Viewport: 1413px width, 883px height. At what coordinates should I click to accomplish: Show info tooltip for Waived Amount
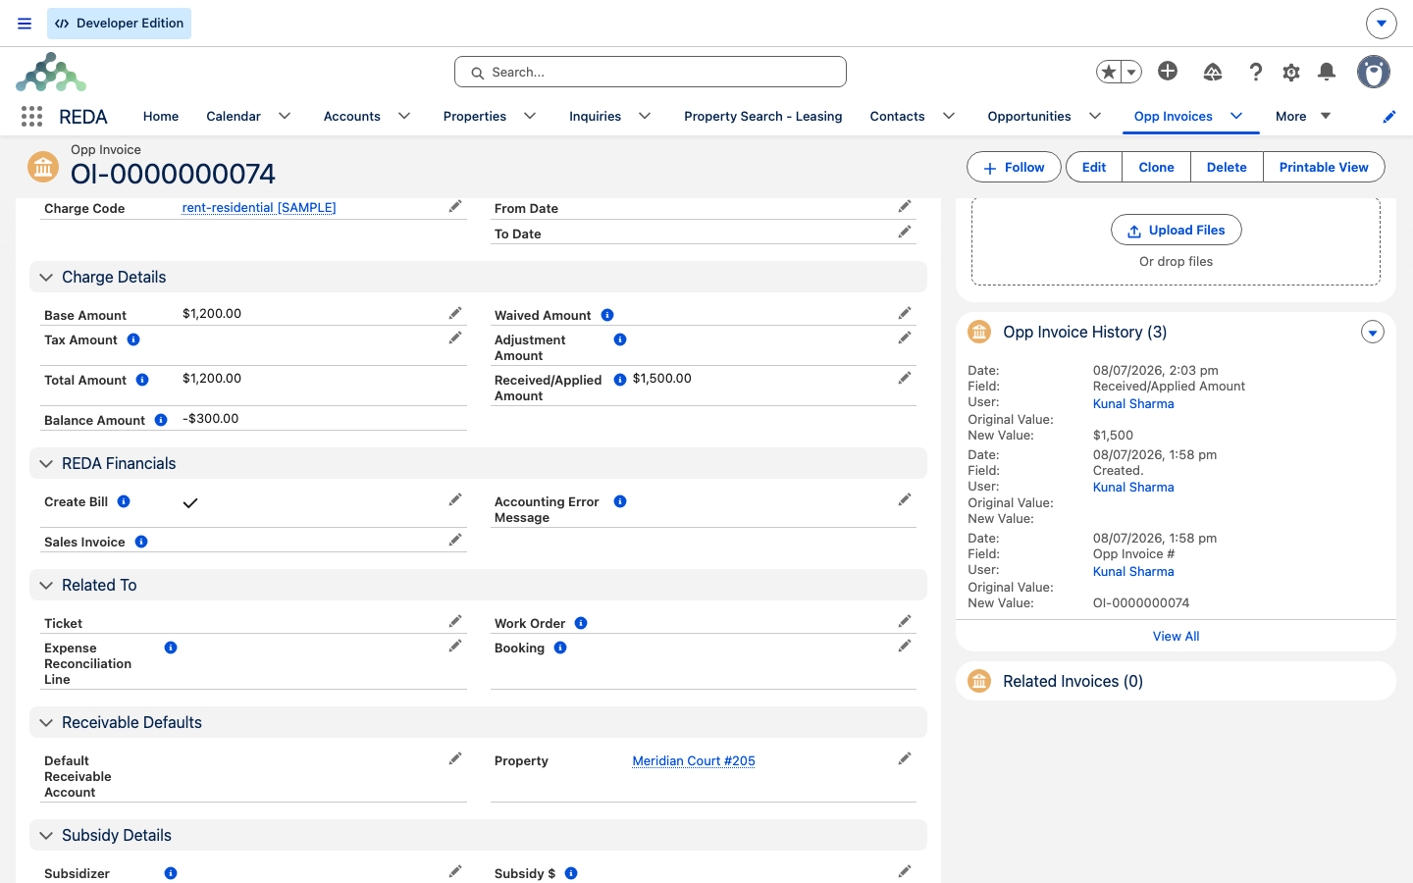[x=607, y=315]
